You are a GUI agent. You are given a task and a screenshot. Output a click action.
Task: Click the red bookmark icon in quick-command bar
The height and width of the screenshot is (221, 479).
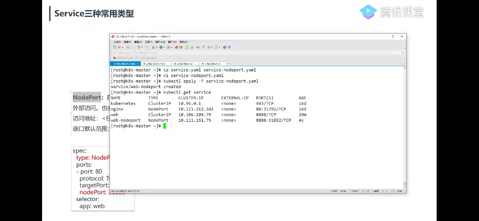[x=115, y=58]
